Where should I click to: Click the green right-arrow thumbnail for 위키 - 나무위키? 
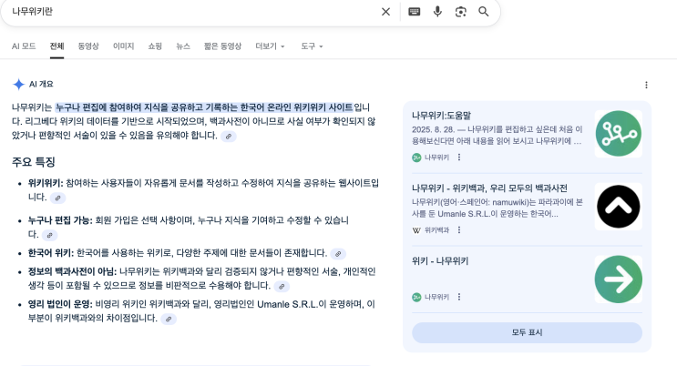(x=619, y=280)
